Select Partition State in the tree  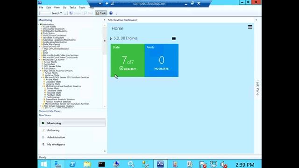point(54,95)
